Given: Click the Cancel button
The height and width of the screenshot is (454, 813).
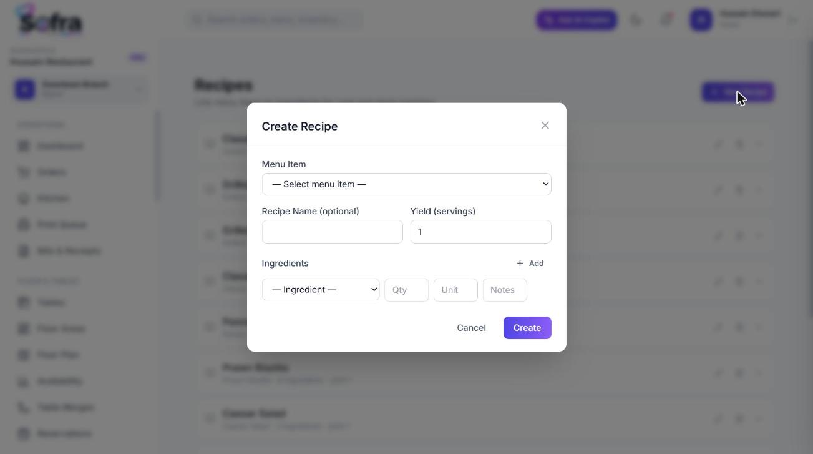Looking at the screenshot, I should 471,328.
